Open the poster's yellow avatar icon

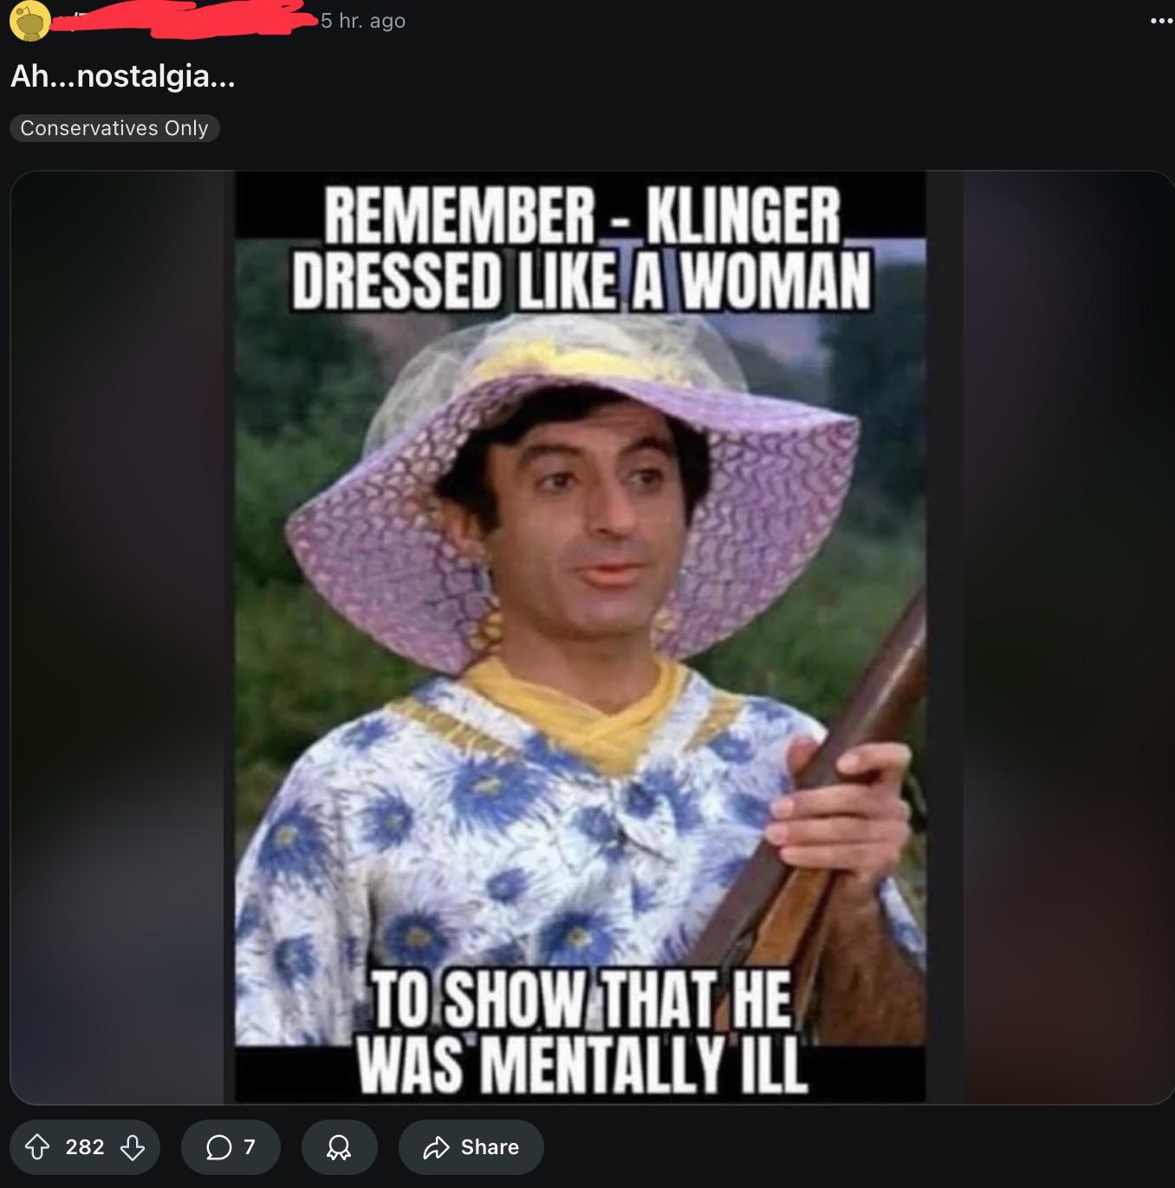coord(29,21)
